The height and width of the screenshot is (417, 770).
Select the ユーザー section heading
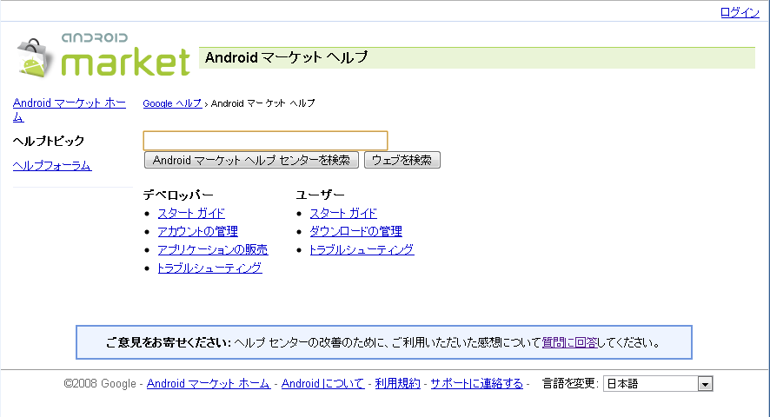point(320,195)
